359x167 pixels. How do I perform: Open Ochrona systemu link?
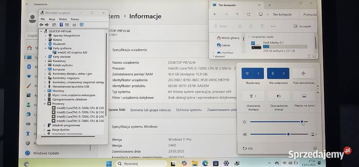click(x=189, y=110)
